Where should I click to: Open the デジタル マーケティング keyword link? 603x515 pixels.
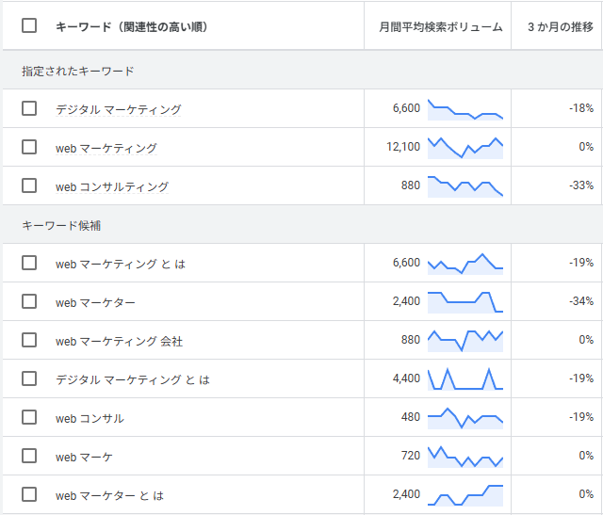tap(119, 109)
